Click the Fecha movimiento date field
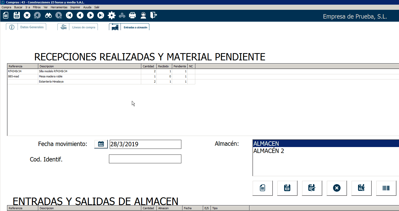This screenshot has height=211, width=399. point(145,144)
